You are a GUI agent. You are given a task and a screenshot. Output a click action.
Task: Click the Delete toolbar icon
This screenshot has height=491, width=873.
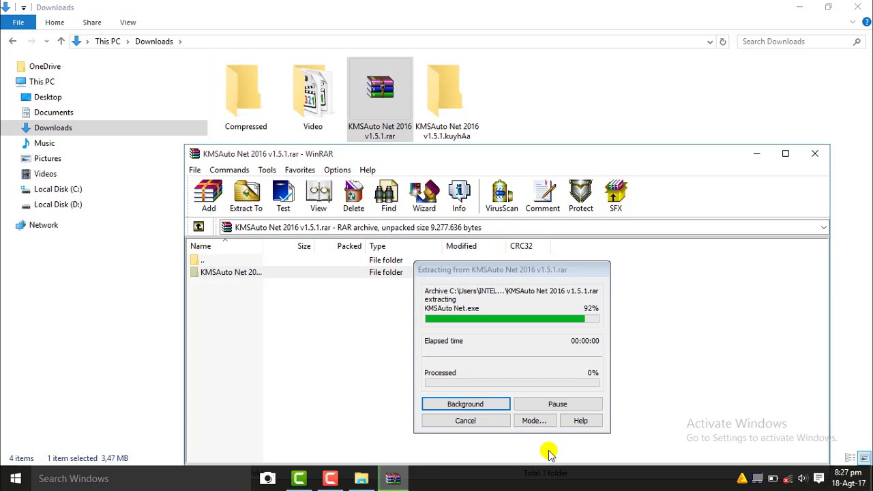(x=353, y=196)
